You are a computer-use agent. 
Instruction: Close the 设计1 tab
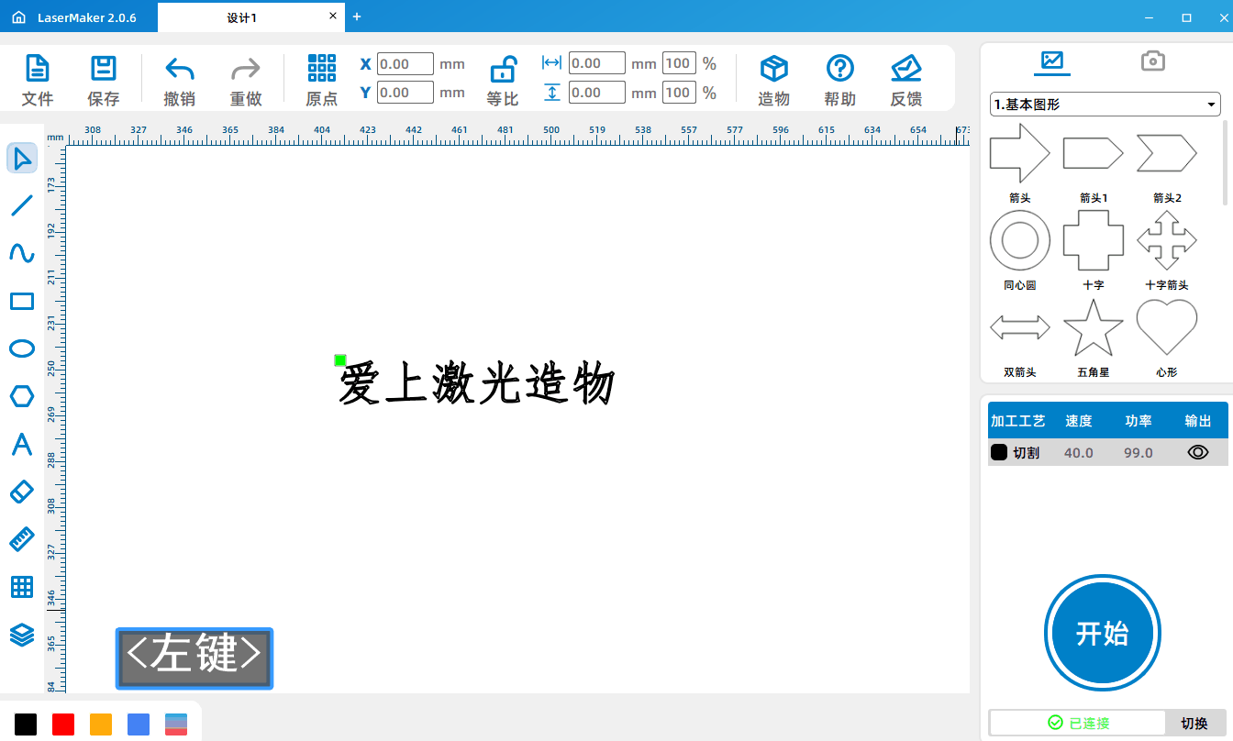[333, 17]
